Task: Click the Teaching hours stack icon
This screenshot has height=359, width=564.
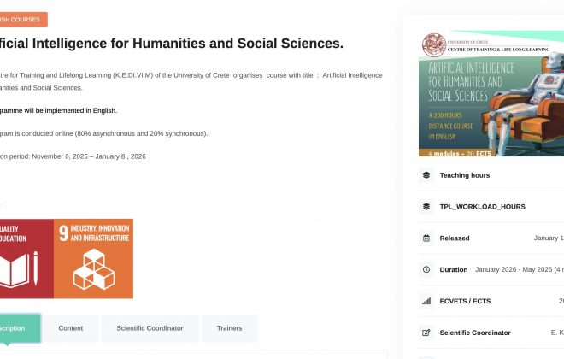Action: point(426,175)
